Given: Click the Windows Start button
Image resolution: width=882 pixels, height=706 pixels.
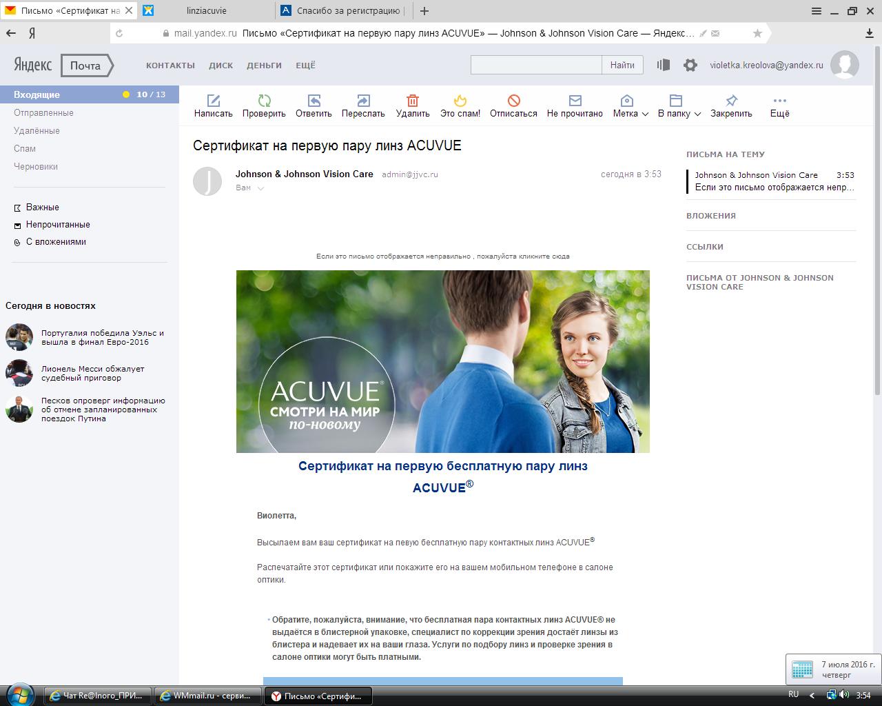Looking at the screenshot, I should [x=21, y=694].
